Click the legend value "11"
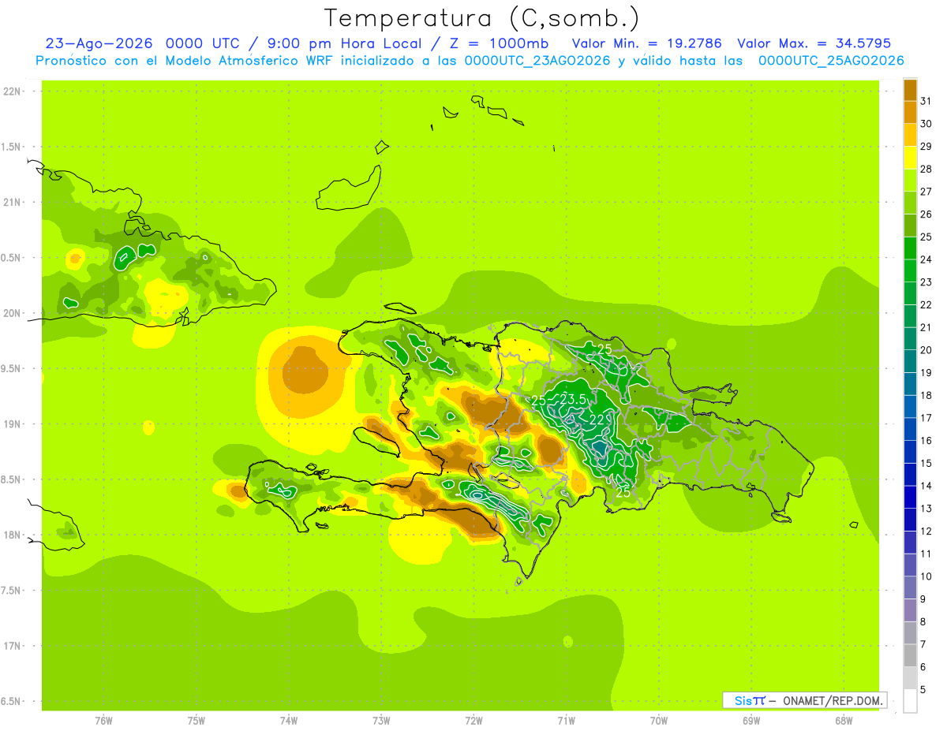947x731 pixels. (926, 554)
